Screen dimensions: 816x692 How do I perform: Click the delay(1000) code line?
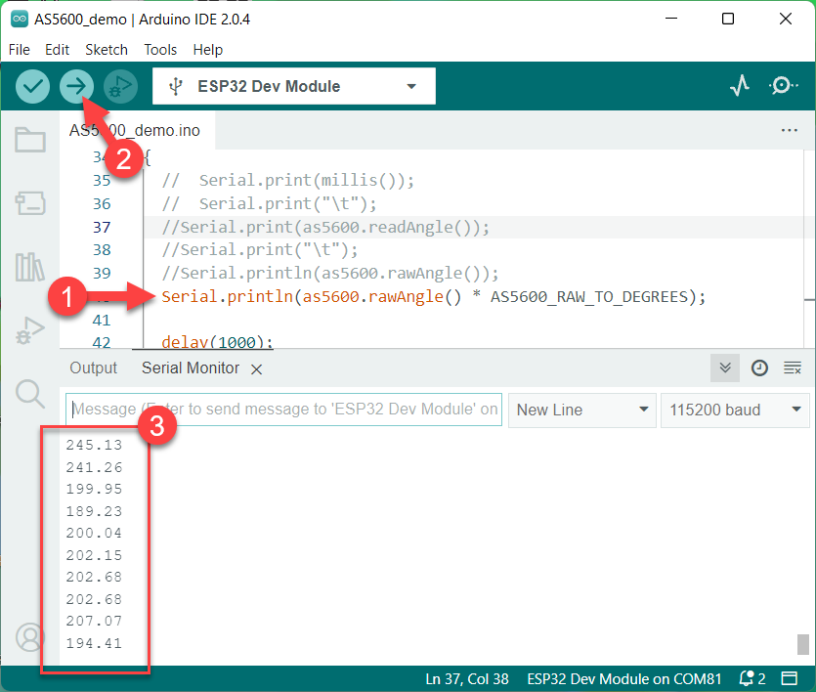tap(217, 342)
